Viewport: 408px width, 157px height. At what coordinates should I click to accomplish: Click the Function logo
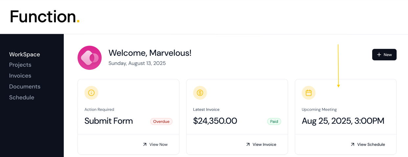pyautogui.click(x=45, y=17)
